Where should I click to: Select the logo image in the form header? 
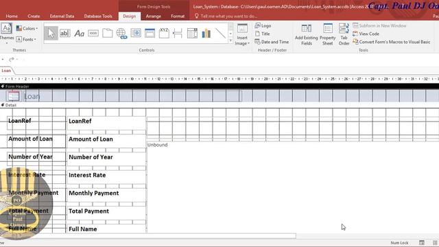point(14,96)
